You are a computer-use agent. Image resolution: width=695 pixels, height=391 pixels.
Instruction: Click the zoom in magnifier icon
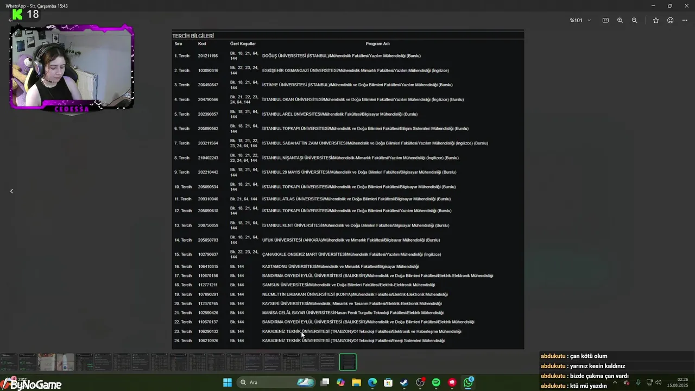tap(620, 20)
